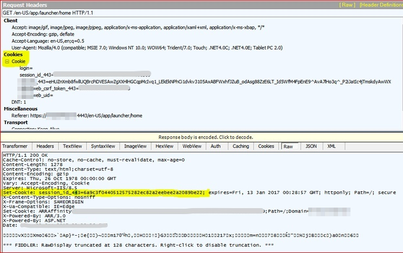
Task: Open the Raw request headers view
Action: pos(347,5)
